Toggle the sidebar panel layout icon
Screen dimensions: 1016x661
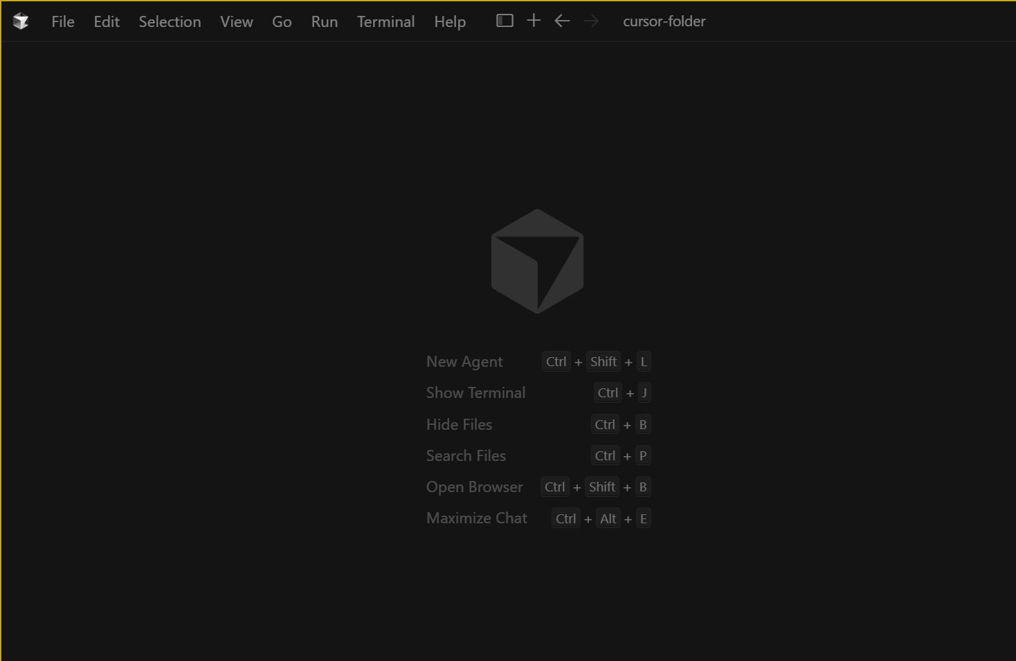point(505,21)
